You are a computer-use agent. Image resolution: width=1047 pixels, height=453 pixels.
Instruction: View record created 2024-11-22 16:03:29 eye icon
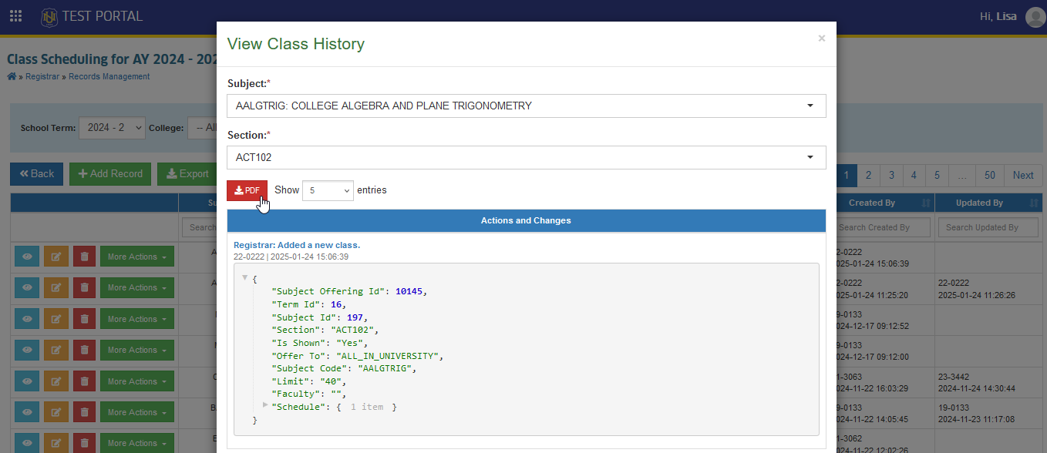click(26, 381)
